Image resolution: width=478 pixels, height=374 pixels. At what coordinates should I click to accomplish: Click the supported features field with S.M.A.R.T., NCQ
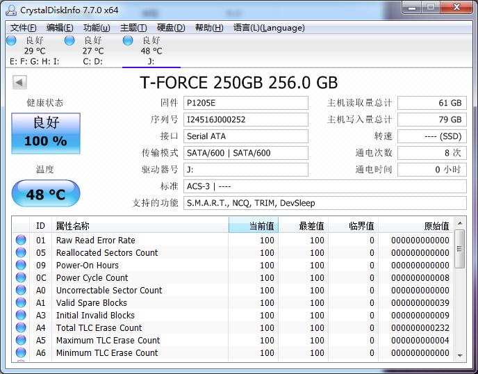[325, 203]
